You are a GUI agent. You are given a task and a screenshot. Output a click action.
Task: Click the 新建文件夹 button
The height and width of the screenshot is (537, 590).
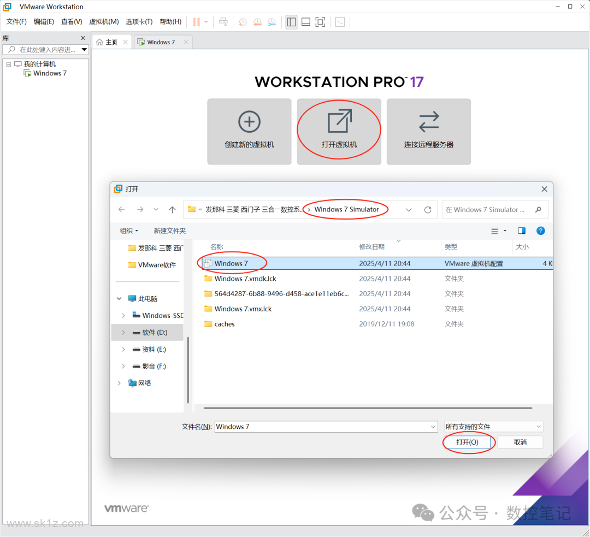click(x=170, y=231)
